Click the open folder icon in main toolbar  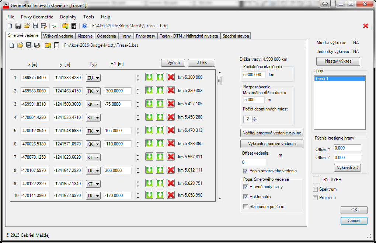(x=27, y=26)
